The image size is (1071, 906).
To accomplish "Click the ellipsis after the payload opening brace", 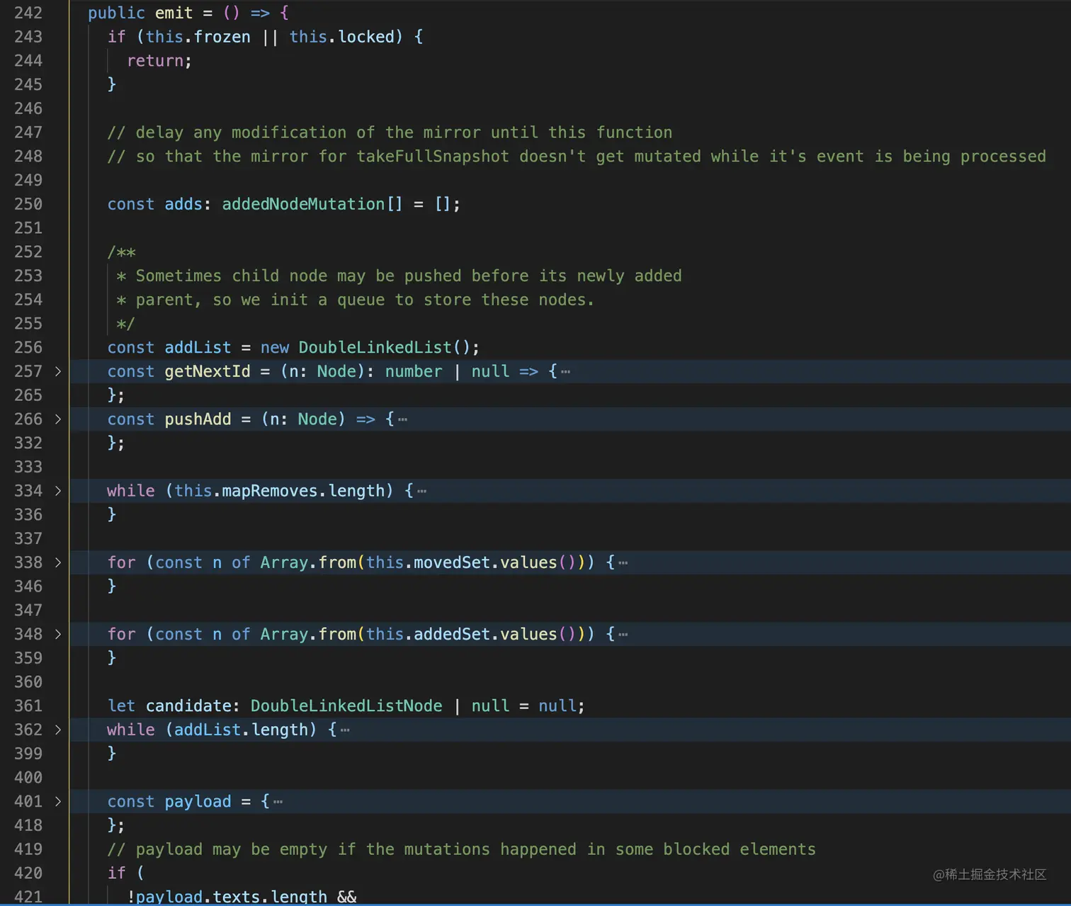I will 278,801.
